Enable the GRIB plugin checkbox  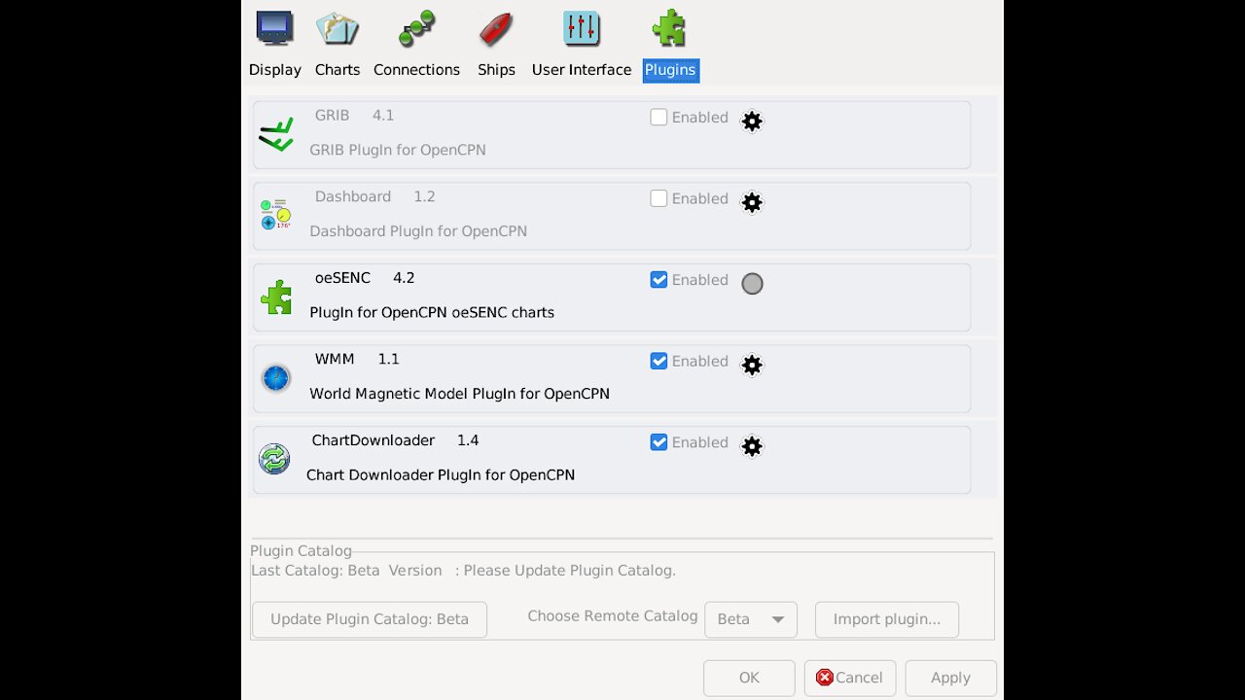click(x=658, y=117)
